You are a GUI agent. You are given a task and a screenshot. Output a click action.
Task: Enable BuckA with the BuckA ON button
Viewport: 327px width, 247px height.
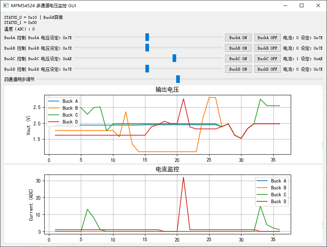pos(238,37)
